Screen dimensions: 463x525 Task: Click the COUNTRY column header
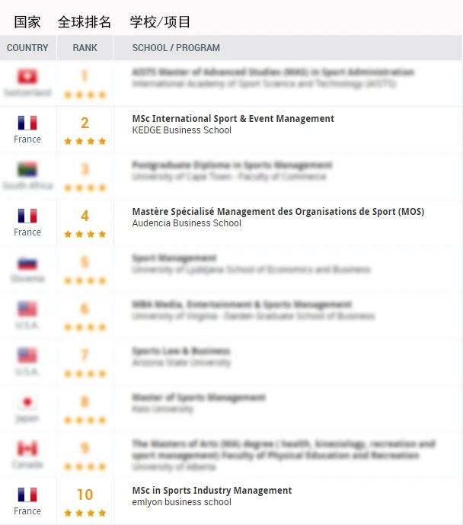[27, 48]
